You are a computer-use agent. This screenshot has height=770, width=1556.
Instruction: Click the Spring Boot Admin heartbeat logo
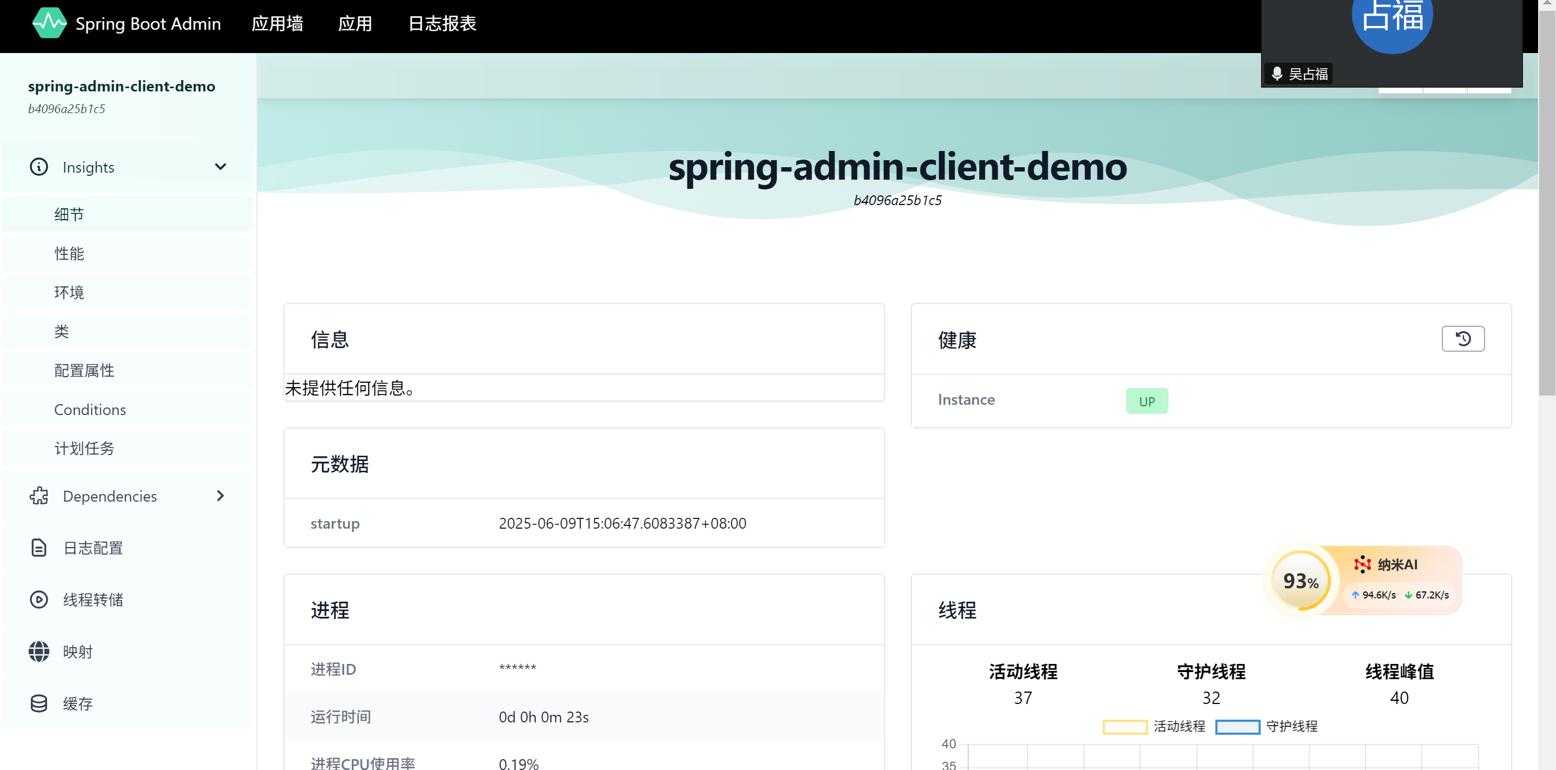[49, 23]
